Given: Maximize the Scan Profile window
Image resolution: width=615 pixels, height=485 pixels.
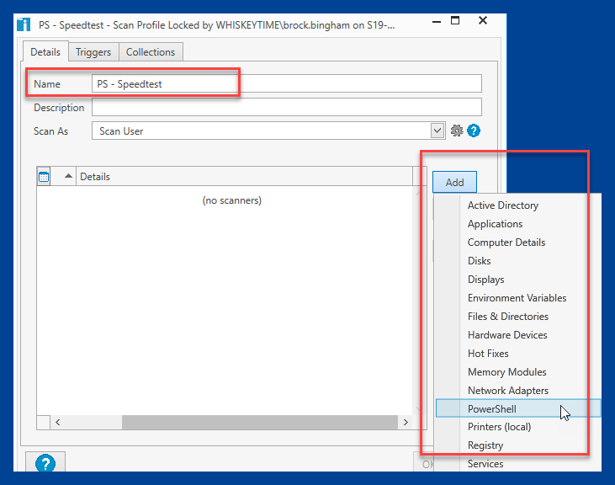Looking at the screenshot, I should [455, 20].
